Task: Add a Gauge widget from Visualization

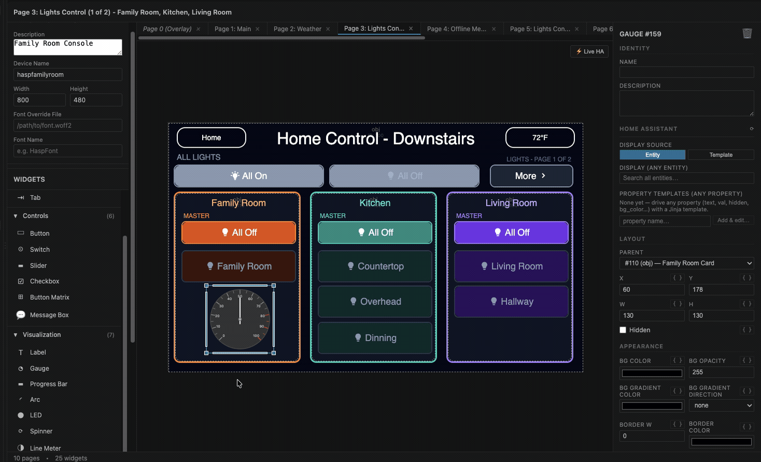Action: pyautogui.click(x=39, y=368)
